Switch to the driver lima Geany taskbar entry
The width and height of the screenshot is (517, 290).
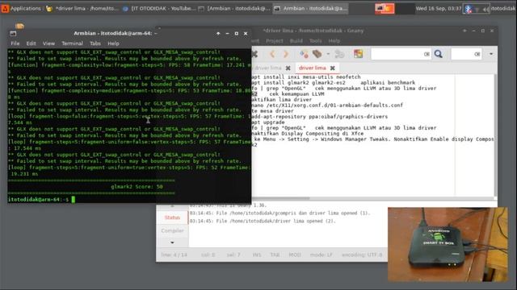[82, 9]
